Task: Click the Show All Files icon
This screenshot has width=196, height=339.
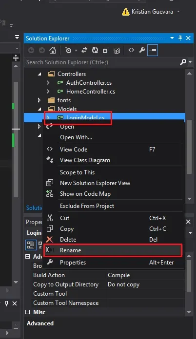Action: 117,50
